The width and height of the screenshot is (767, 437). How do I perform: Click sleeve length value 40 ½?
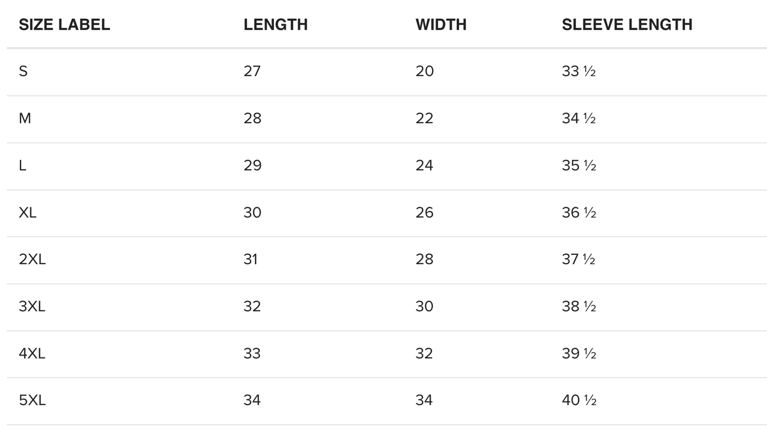(x=579, y=400)
